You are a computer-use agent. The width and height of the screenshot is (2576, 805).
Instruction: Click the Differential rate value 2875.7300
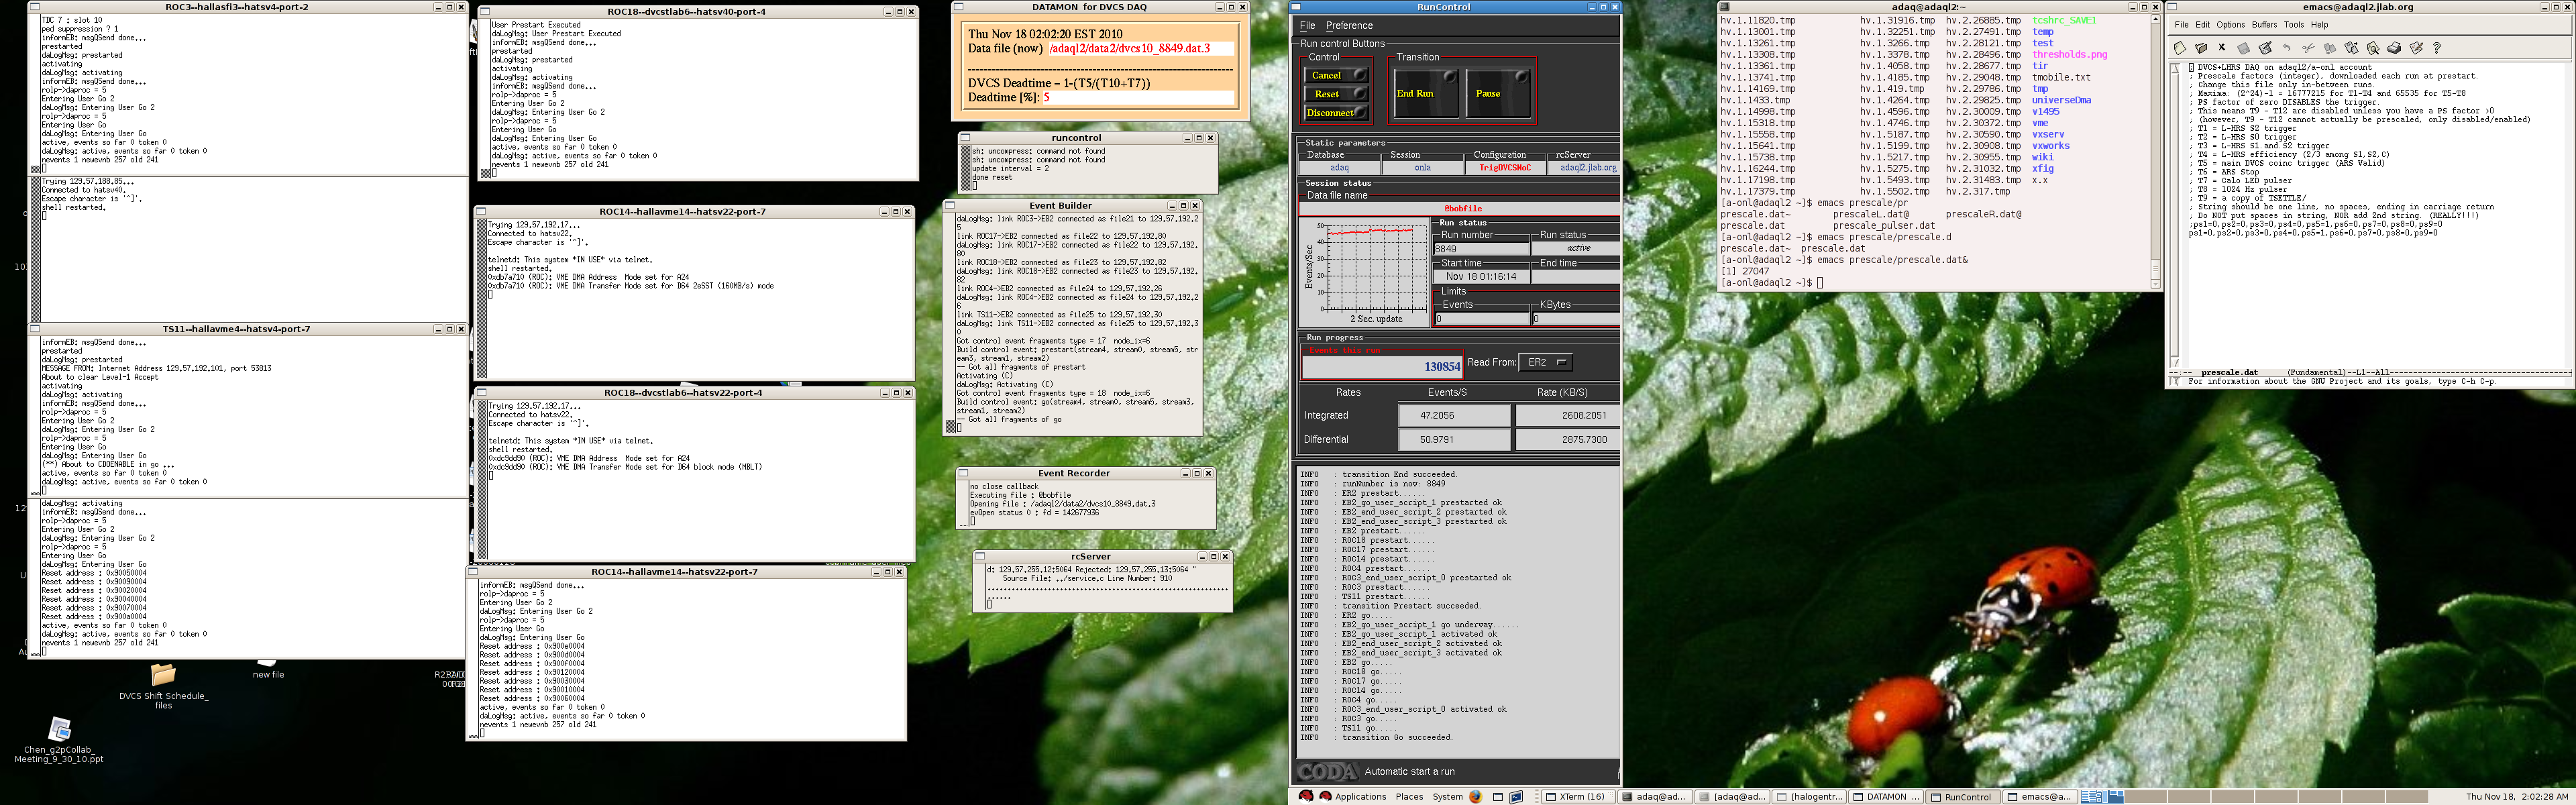point(1567,439)
